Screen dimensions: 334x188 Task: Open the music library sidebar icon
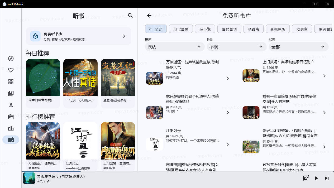pyautogui.click(x=11, y=93)
